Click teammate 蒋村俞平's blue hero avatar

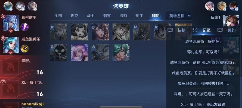(11, 23)
